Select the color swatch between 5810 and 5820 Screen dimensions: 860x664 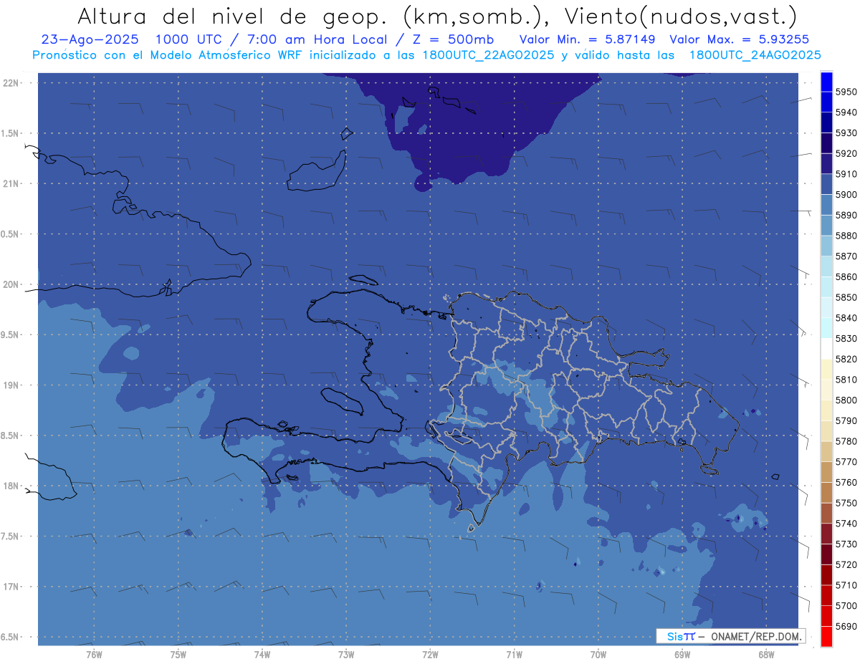pyautogui.click(x=826, y=369)
